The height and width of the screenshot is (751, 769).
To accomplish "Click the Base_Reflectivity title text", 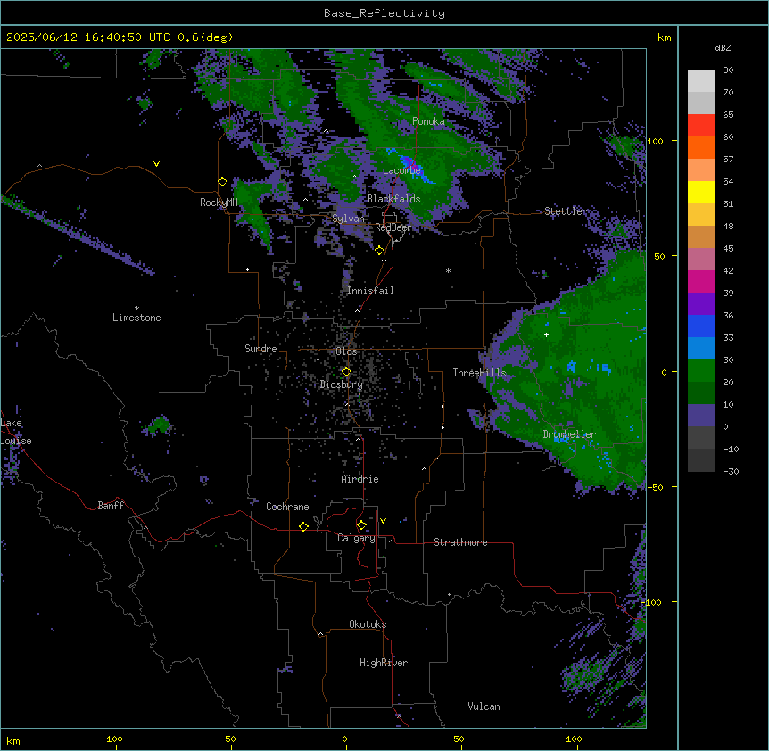I will [384, 13].
